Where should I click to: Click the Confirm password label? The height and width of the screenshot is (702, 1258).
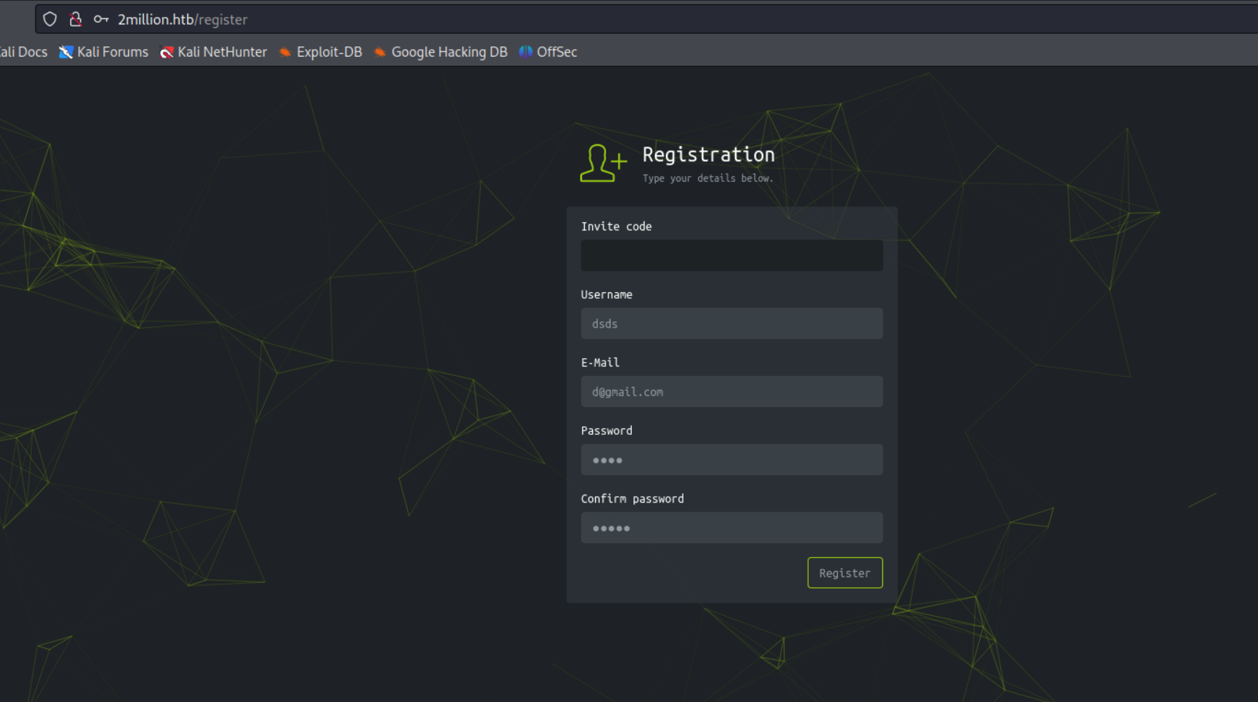[x=632, y=499]
